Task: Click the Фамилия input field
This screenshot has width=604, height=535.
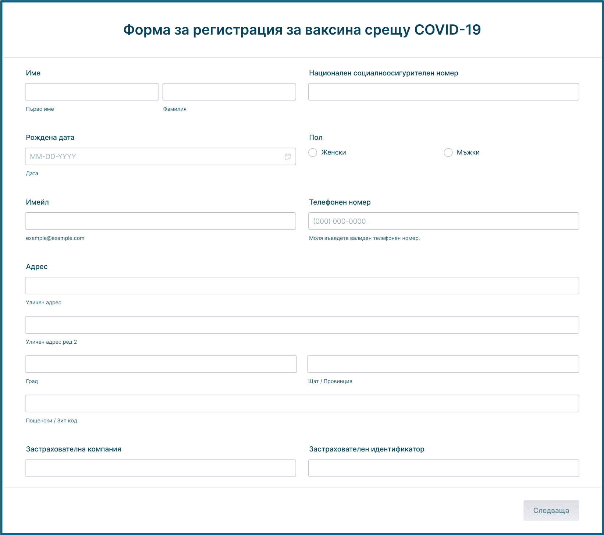Action: tap(229, 92)
